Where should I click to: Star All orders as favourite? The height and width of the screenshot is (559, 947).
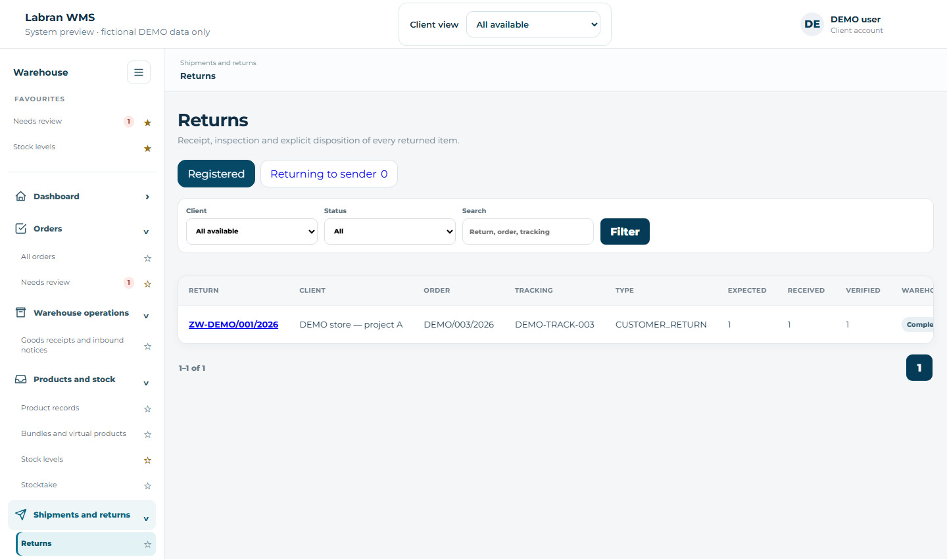[x=147, y=258]
